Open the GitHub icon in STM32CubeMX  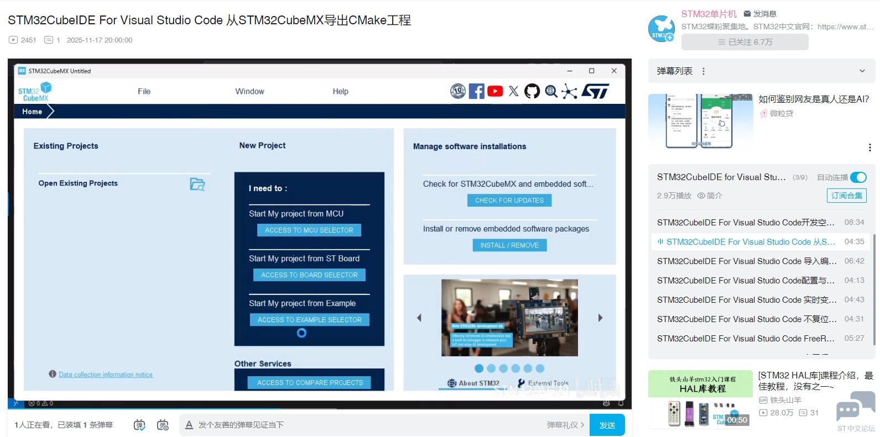[532, 91]
